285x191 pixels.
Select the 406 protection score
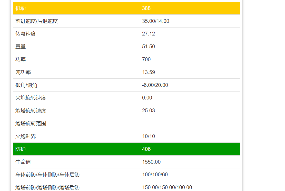146,149
